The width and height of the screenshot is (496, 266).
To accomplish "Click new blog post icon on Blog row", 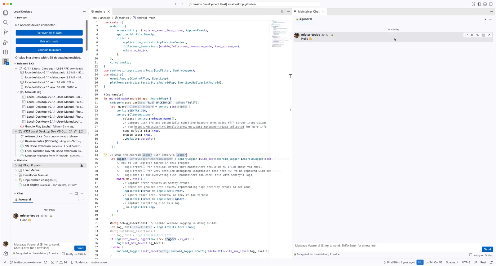I will (x=81, y=165).
